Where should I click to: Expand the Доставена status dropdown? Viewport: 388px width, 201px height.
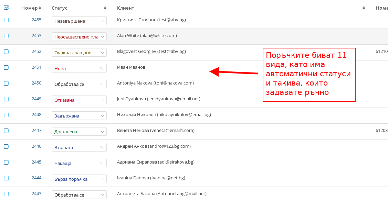[79, 132]
